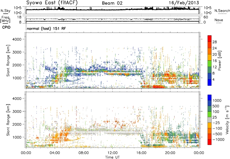Select the "12" power colorbar label

214,67
